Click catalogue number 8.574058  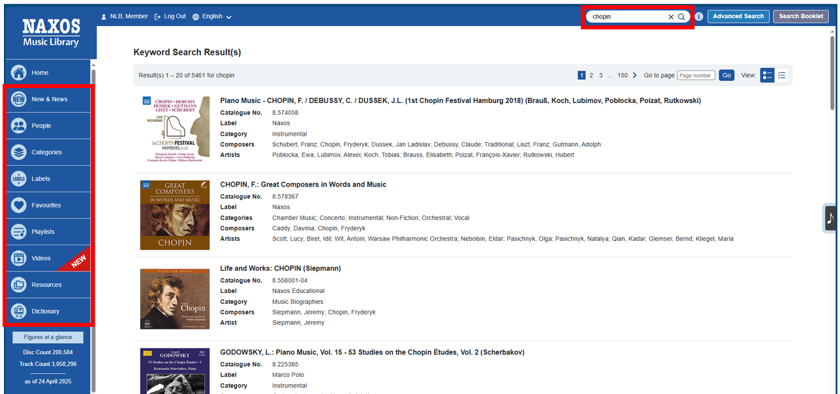coord(285,113)
